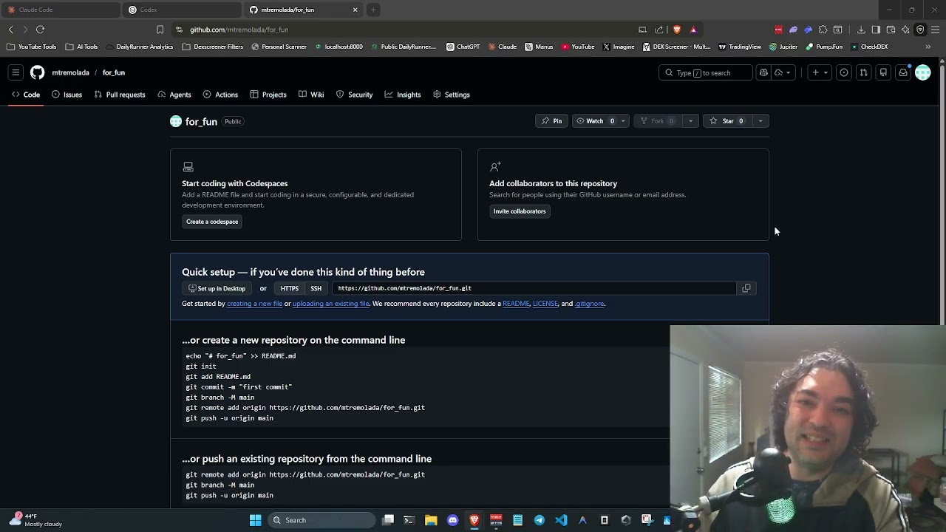
Task: Open the README link
Action: pyautogui.click(x=516, y=304)
